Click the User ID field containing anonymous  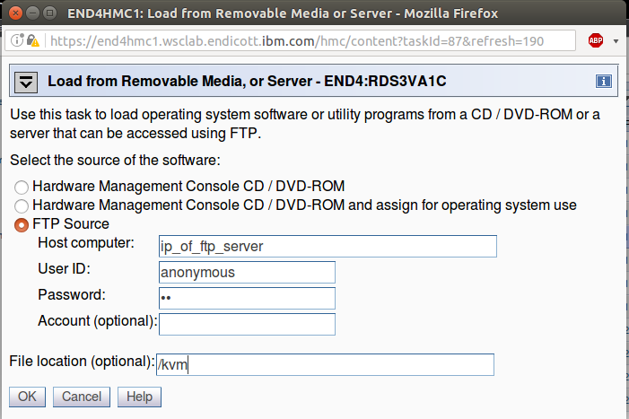click(247, 272)
